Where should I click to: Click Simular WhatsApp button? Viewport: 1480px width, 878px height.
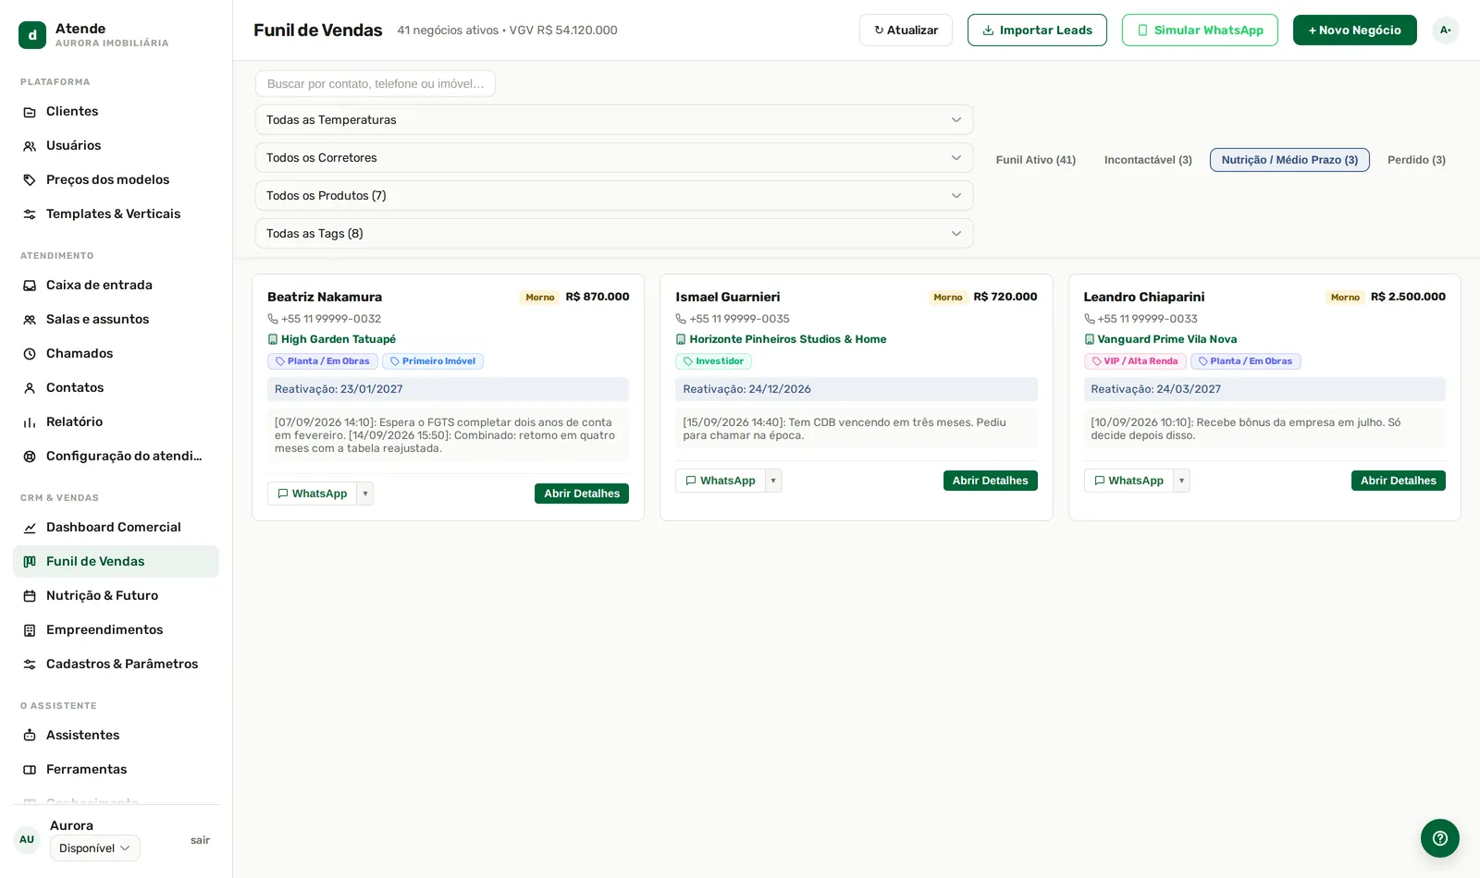click(1200, 30)
